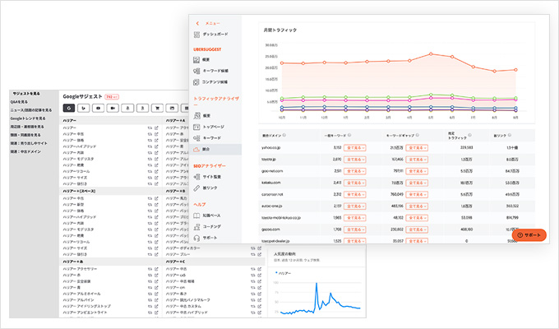Viewport: 559px width, 329px height.
Task: Click external-link icon on ハリアー アクセサリー row
Action: click(x=156, y=269)
